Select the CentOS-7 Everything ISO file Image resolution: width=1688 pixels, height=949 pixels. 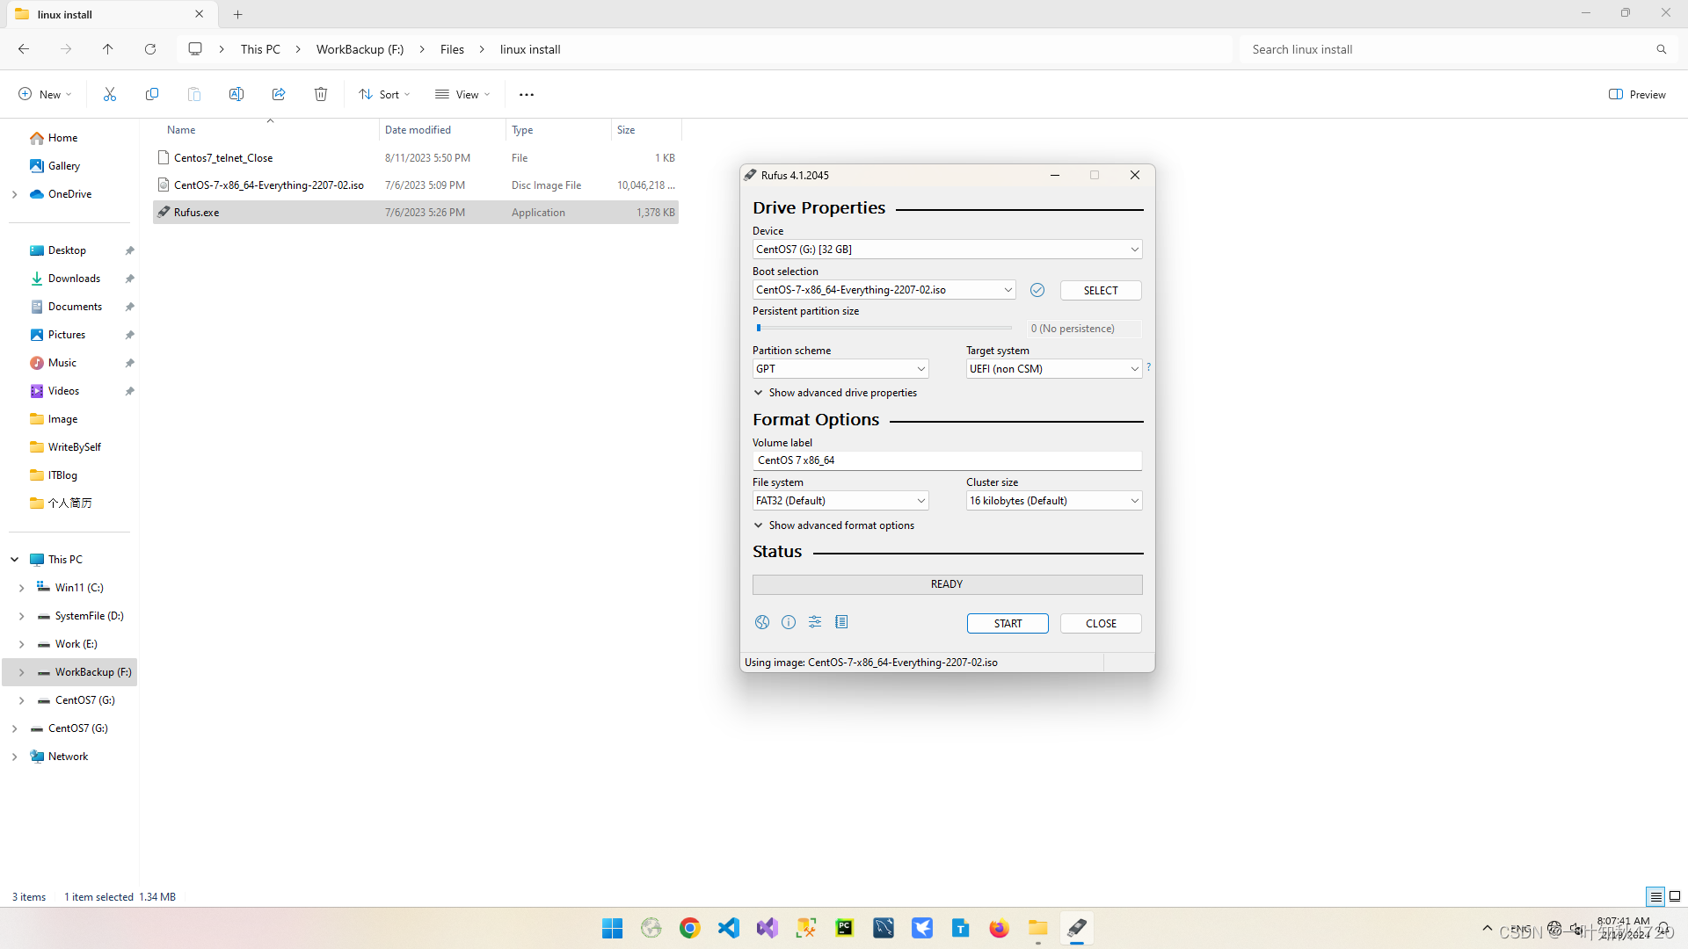pyautogui.click(x=415, y=185)
